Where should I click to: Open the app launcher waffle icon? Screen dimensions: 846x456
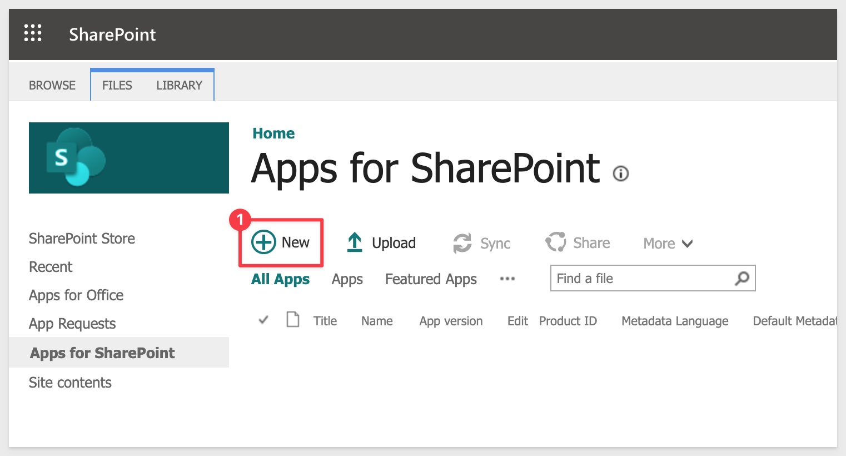pyautogui.click(x=33, y=33)
